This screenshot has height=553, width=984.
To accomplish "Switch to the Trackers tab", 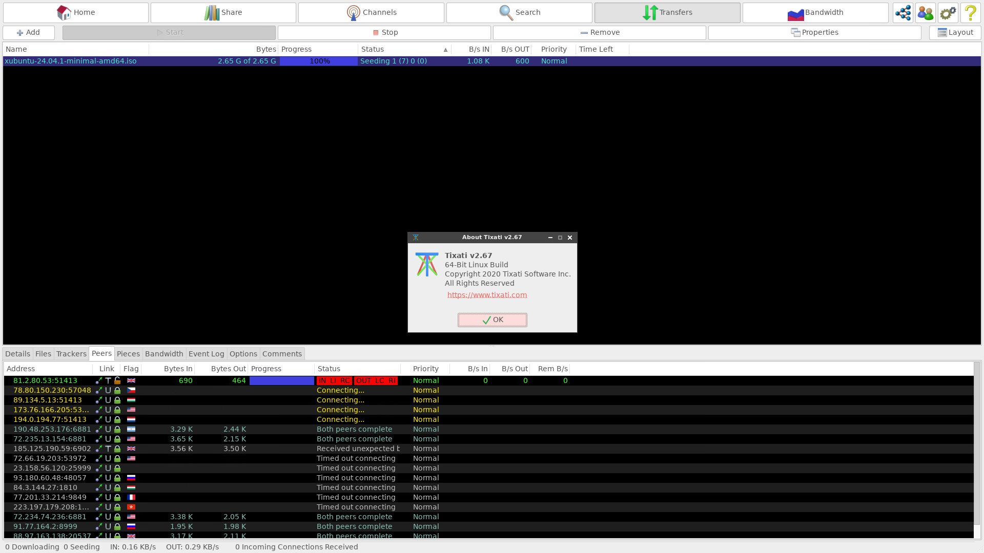I will 71,354.
